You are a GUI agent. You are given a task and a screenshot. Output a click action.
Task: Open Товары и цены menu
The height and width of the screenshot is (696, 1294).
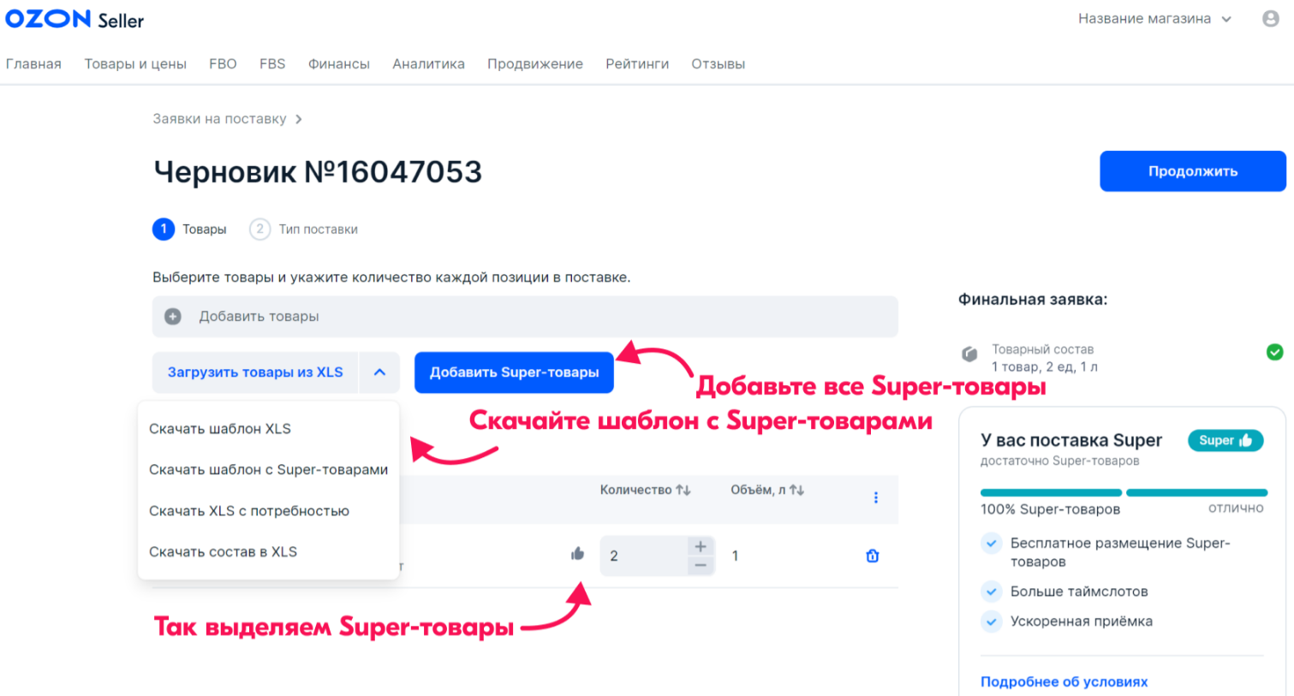tap(135, 64)
